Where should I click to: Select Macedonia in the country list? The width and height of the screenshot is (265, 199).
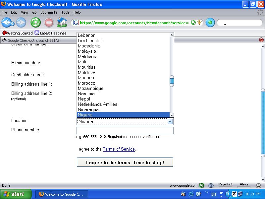click(123, 46)
